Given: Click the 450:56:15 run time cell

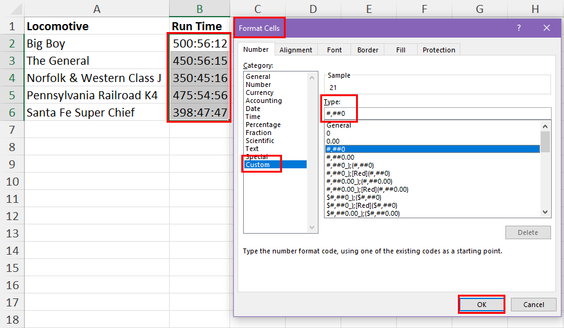Looking at the screenshot, I should click(x=200, y=60).
